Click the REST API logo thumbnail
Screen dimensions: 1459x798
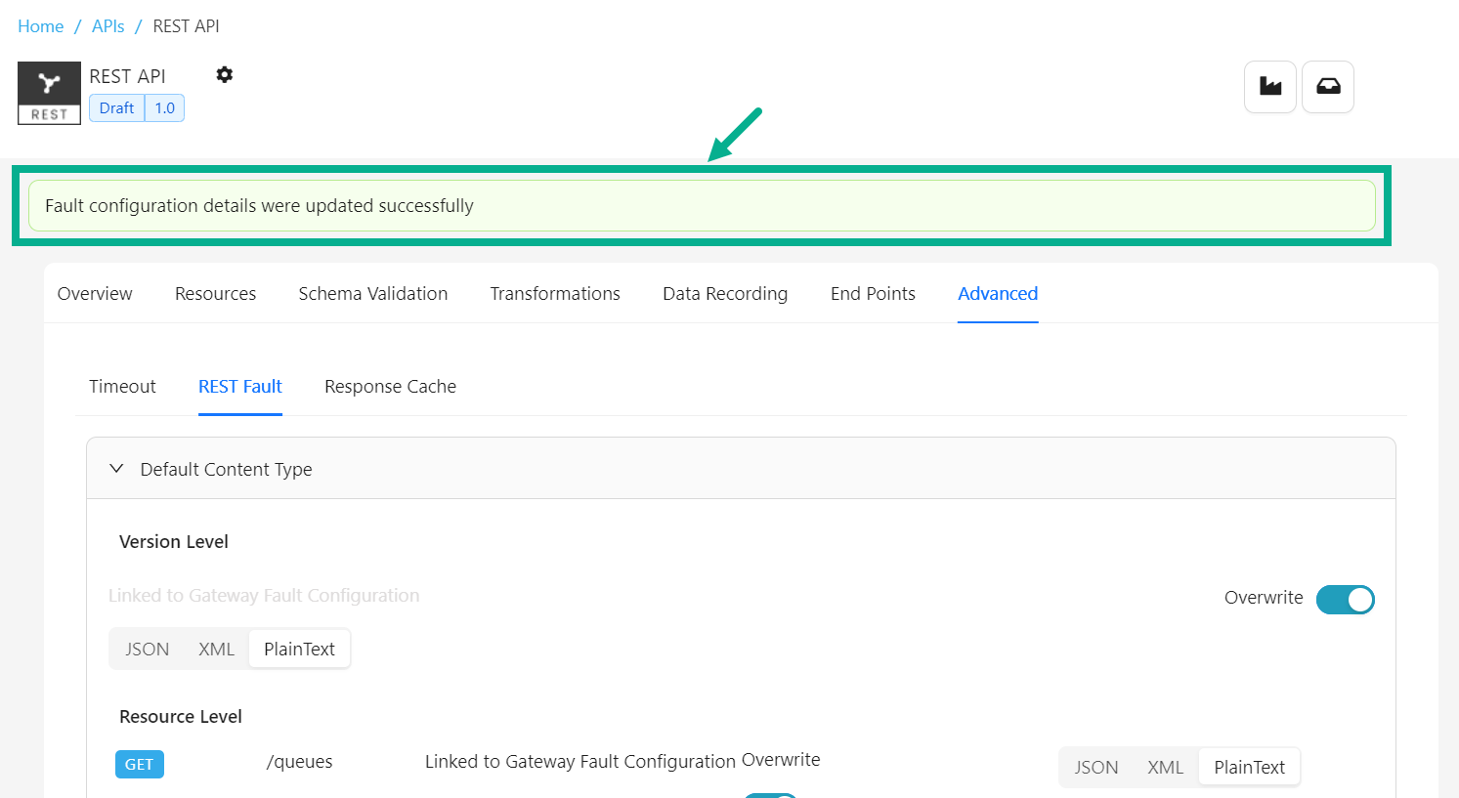[x=49, y=93]
